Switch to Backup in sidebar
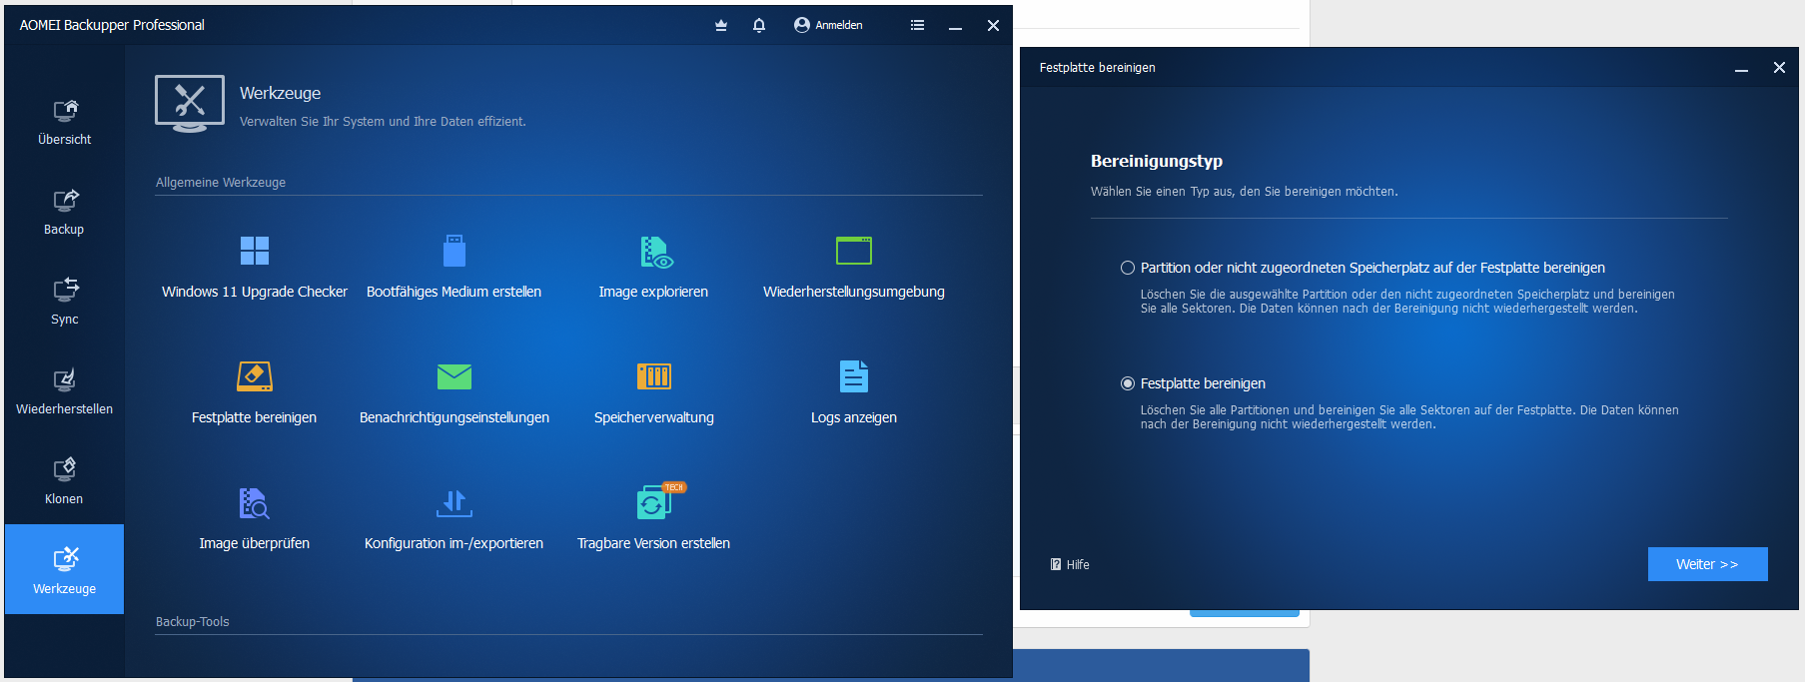Image resolution: width=1805 pixels, height=682 pixels. click(x=65, y=212)
